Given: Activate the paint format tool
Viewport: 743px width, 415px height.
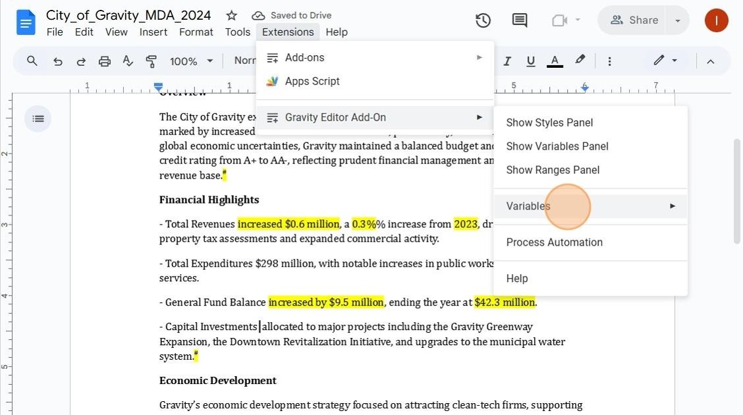Looking at the screenshot, I should (151, 61).
